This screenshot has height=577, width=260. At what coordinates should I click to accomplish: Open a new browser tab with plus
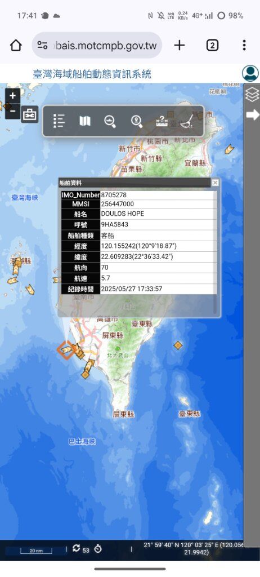point(180,45)
